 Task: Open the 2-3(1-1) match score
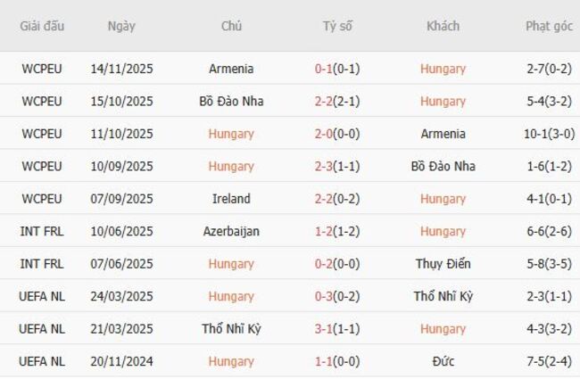point(337,166)
